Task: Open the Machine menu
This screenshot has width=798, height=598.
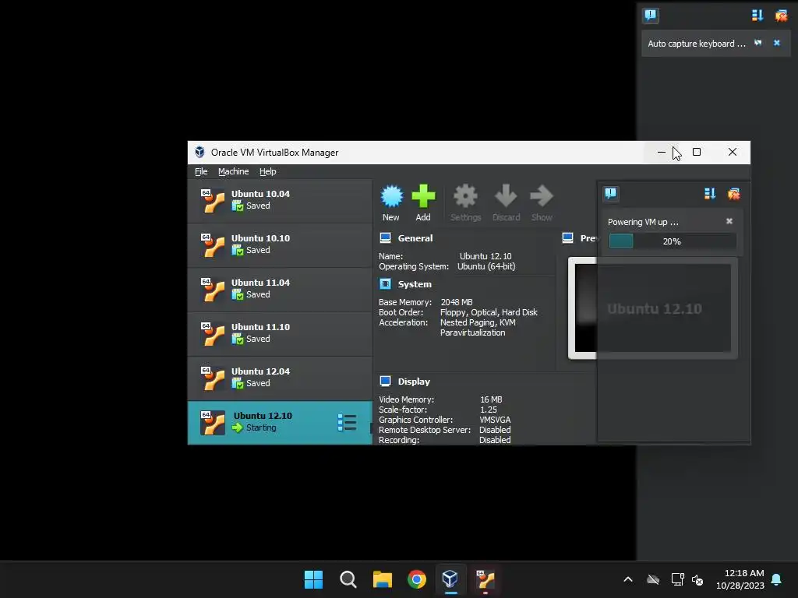Action: coord(234,171)
